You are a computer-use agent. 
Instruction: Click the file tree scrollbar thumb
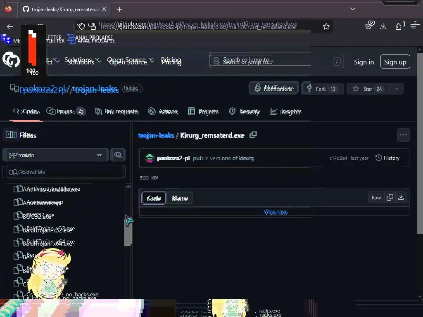(x=128, y=233)
